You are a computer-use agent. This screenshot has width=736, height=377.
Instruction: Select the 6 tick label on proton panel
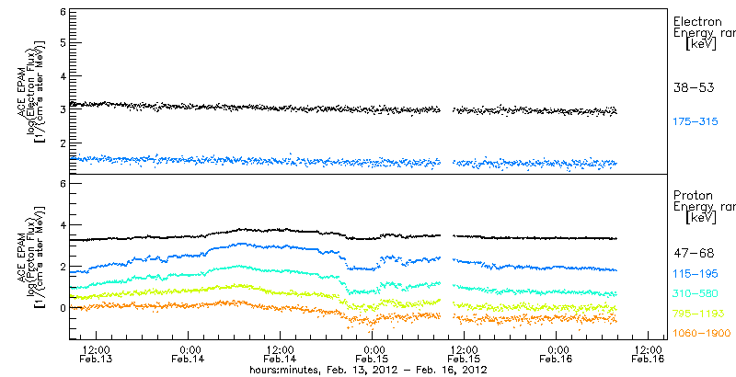pyautogui.click(x=61, y=183)
